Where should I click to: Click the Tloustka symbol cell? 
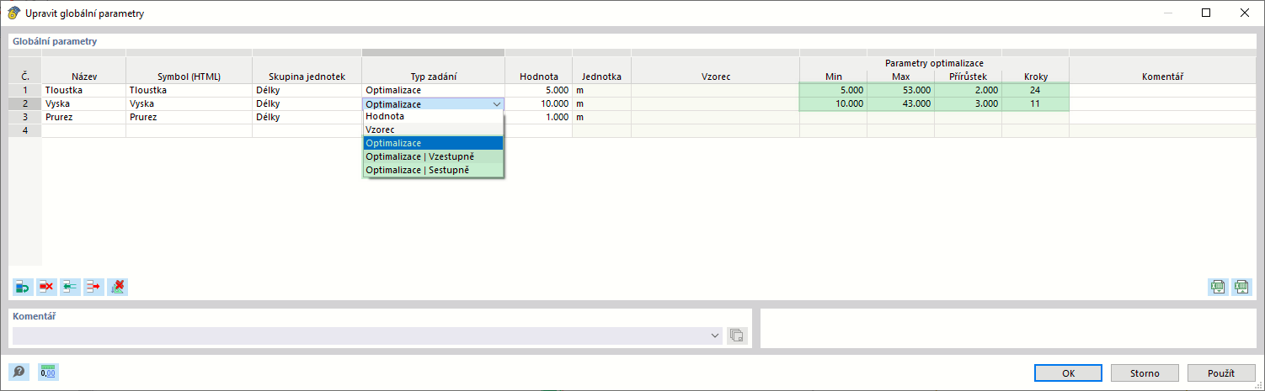pyautogui.click(x=189, y=90)
